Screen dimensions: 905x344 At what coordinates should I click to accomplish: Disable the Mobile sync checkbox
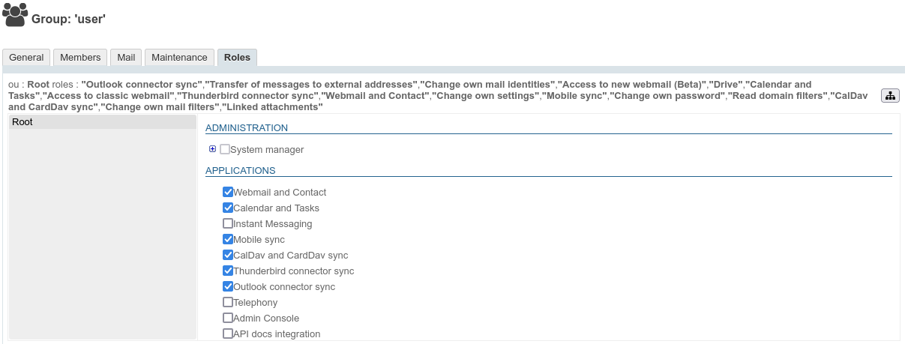tap(228, 239)
